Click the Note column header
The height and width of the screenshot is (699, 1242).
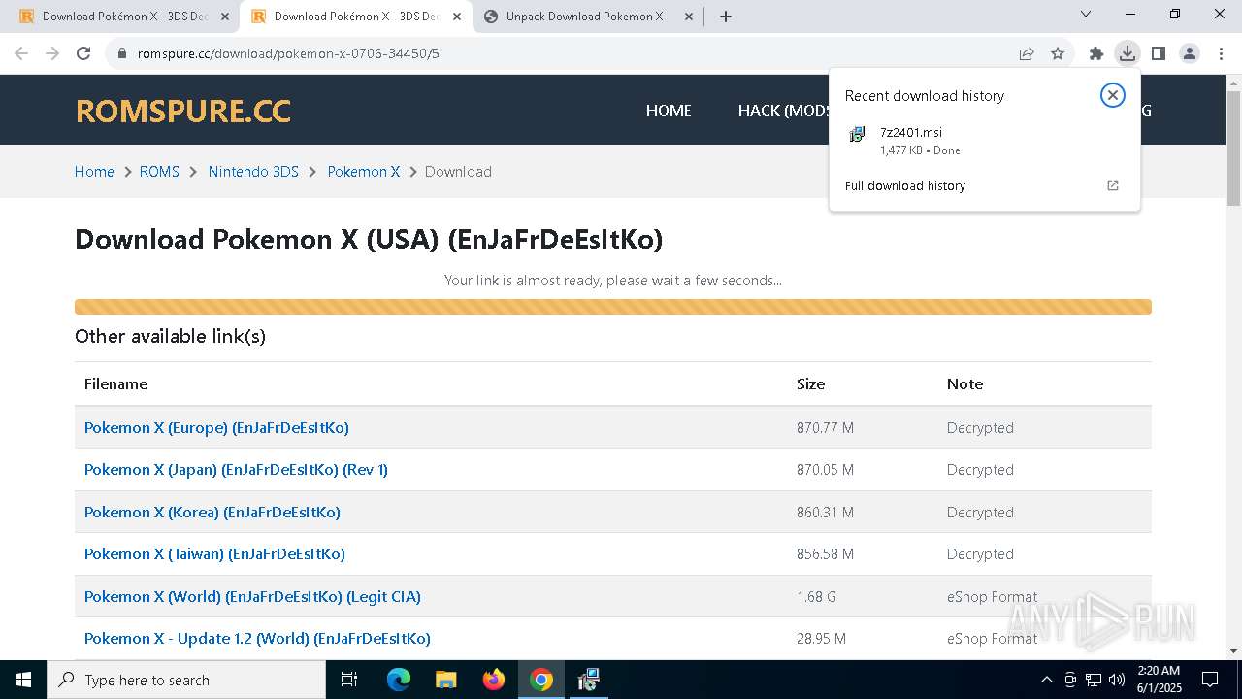click(965, 383)
